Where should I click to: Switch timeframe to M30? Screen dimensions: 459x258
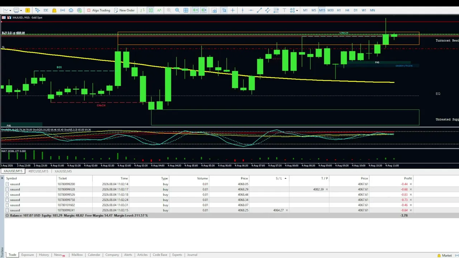(331, 10)
